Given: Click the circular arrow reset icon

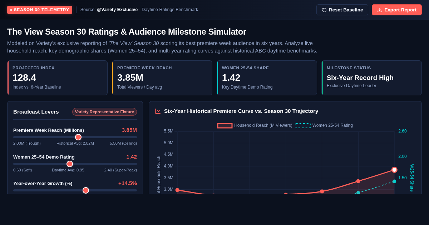Looking at the screenshot, I should tap(324, 10).
